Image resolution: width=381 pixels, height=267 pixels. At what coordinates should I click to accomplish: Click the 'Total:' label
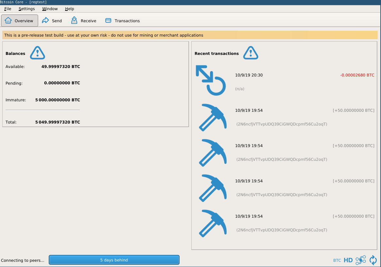coord(11,122)
